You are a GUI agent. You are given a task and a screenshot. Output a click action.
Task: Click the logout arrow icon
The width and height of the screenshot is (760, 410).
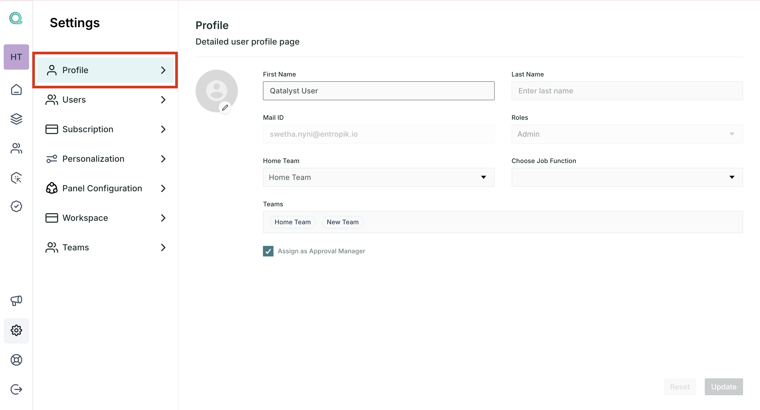[x=16, y=389]
